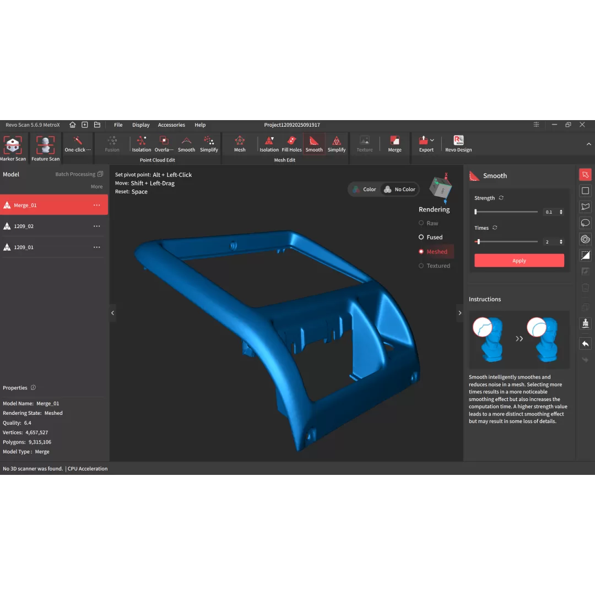
Task: Apply the smooth settings
Action: coord(519,261)
